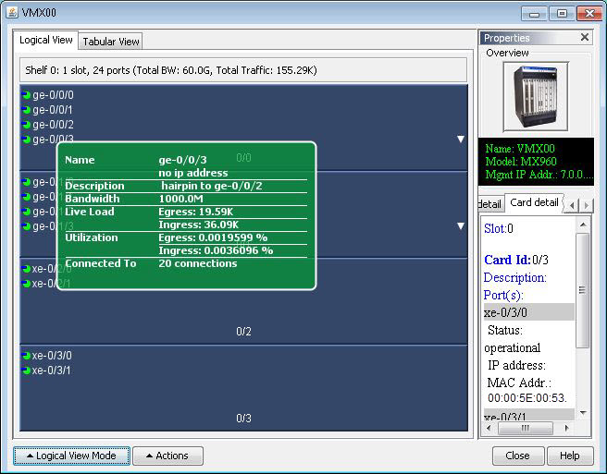Click the ge-0/0/1 port status icon

[26, 110]
